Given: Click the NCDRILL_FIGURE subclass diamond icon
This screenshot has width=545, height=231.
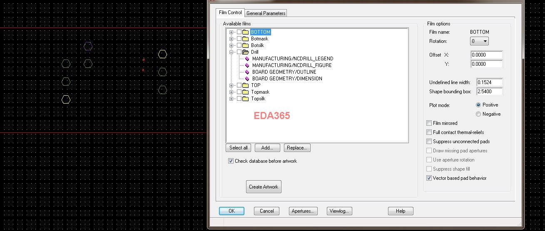Looking at the screenshot, I should click(x=247, y=65).
